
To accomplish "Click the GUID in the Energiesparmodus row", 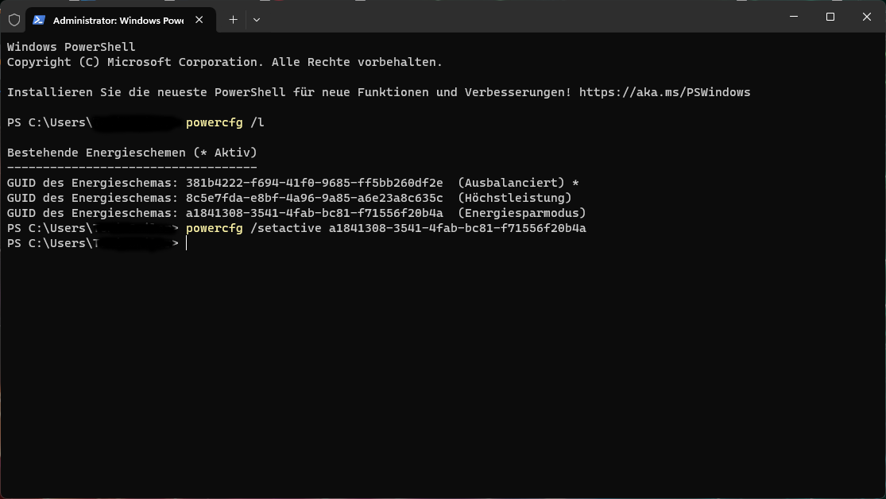I will coord(314,213).
